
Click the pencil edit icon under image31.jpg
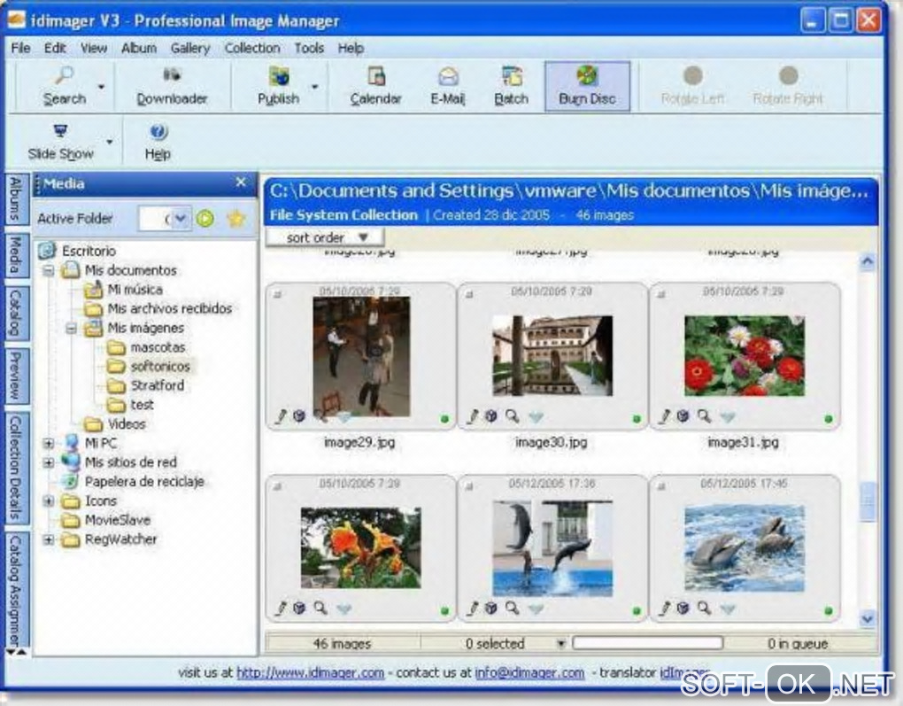tap(664, 416)
